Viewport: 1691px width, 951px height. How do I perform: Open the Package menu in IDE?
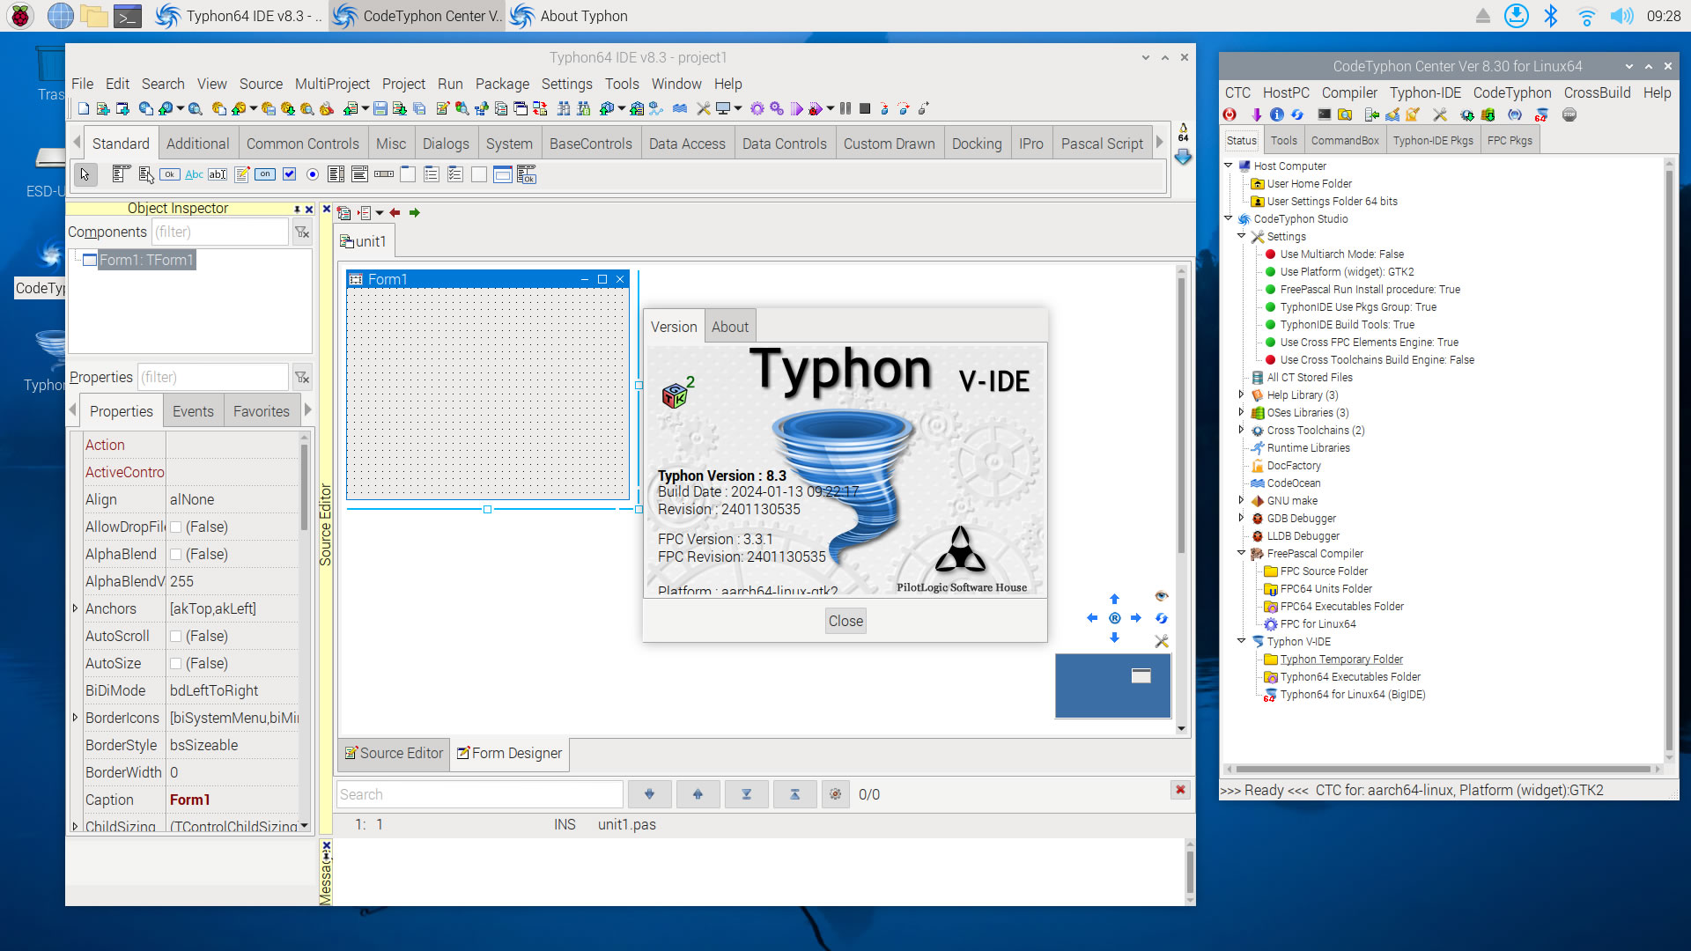502,84
